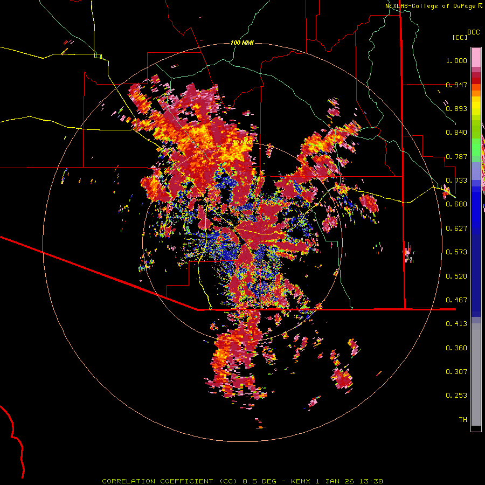Click the 0.5 DEG elevation text
This screenshot has height=485, width=485.
pyautogui.click(x=259, y=481)
